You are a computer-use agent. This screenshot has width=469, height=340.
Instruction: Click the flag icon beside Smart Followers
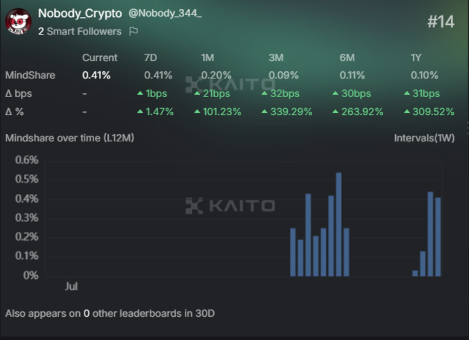pos(133,32)
